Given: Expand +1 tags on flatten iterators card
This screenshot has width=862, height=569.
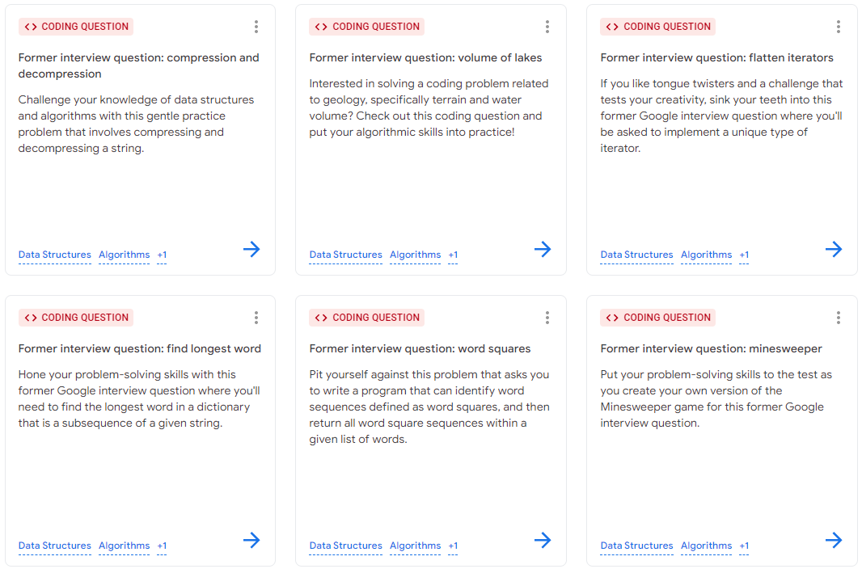Looking at the screenshot, I should (x=744, y=255).
